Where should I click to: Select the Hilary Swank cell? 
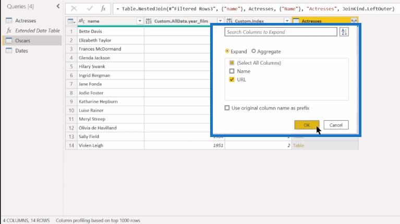click(x=111, y=67)
